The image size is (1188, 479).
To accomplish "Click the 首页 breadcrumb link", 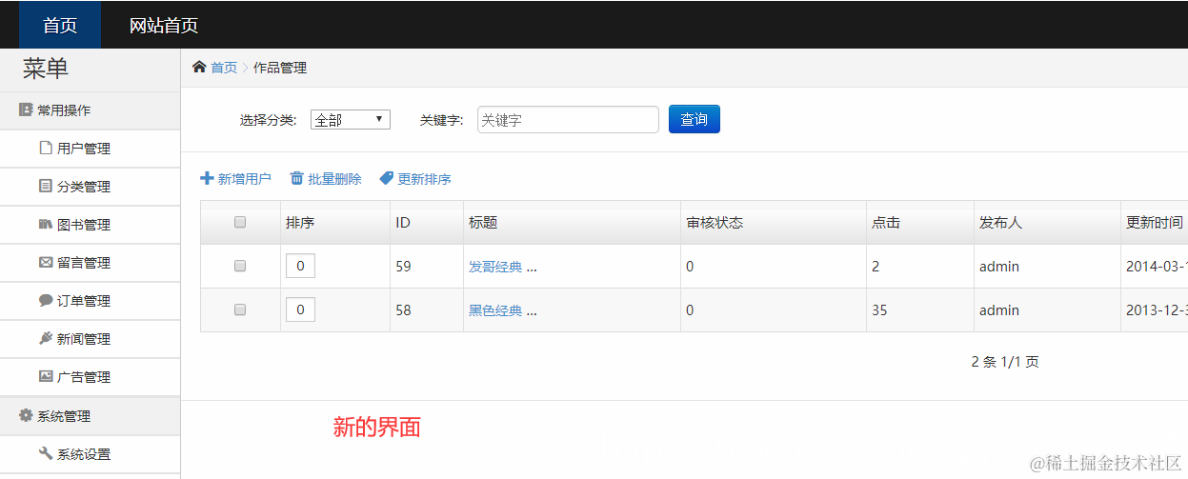I will click(x=224, y=68).
